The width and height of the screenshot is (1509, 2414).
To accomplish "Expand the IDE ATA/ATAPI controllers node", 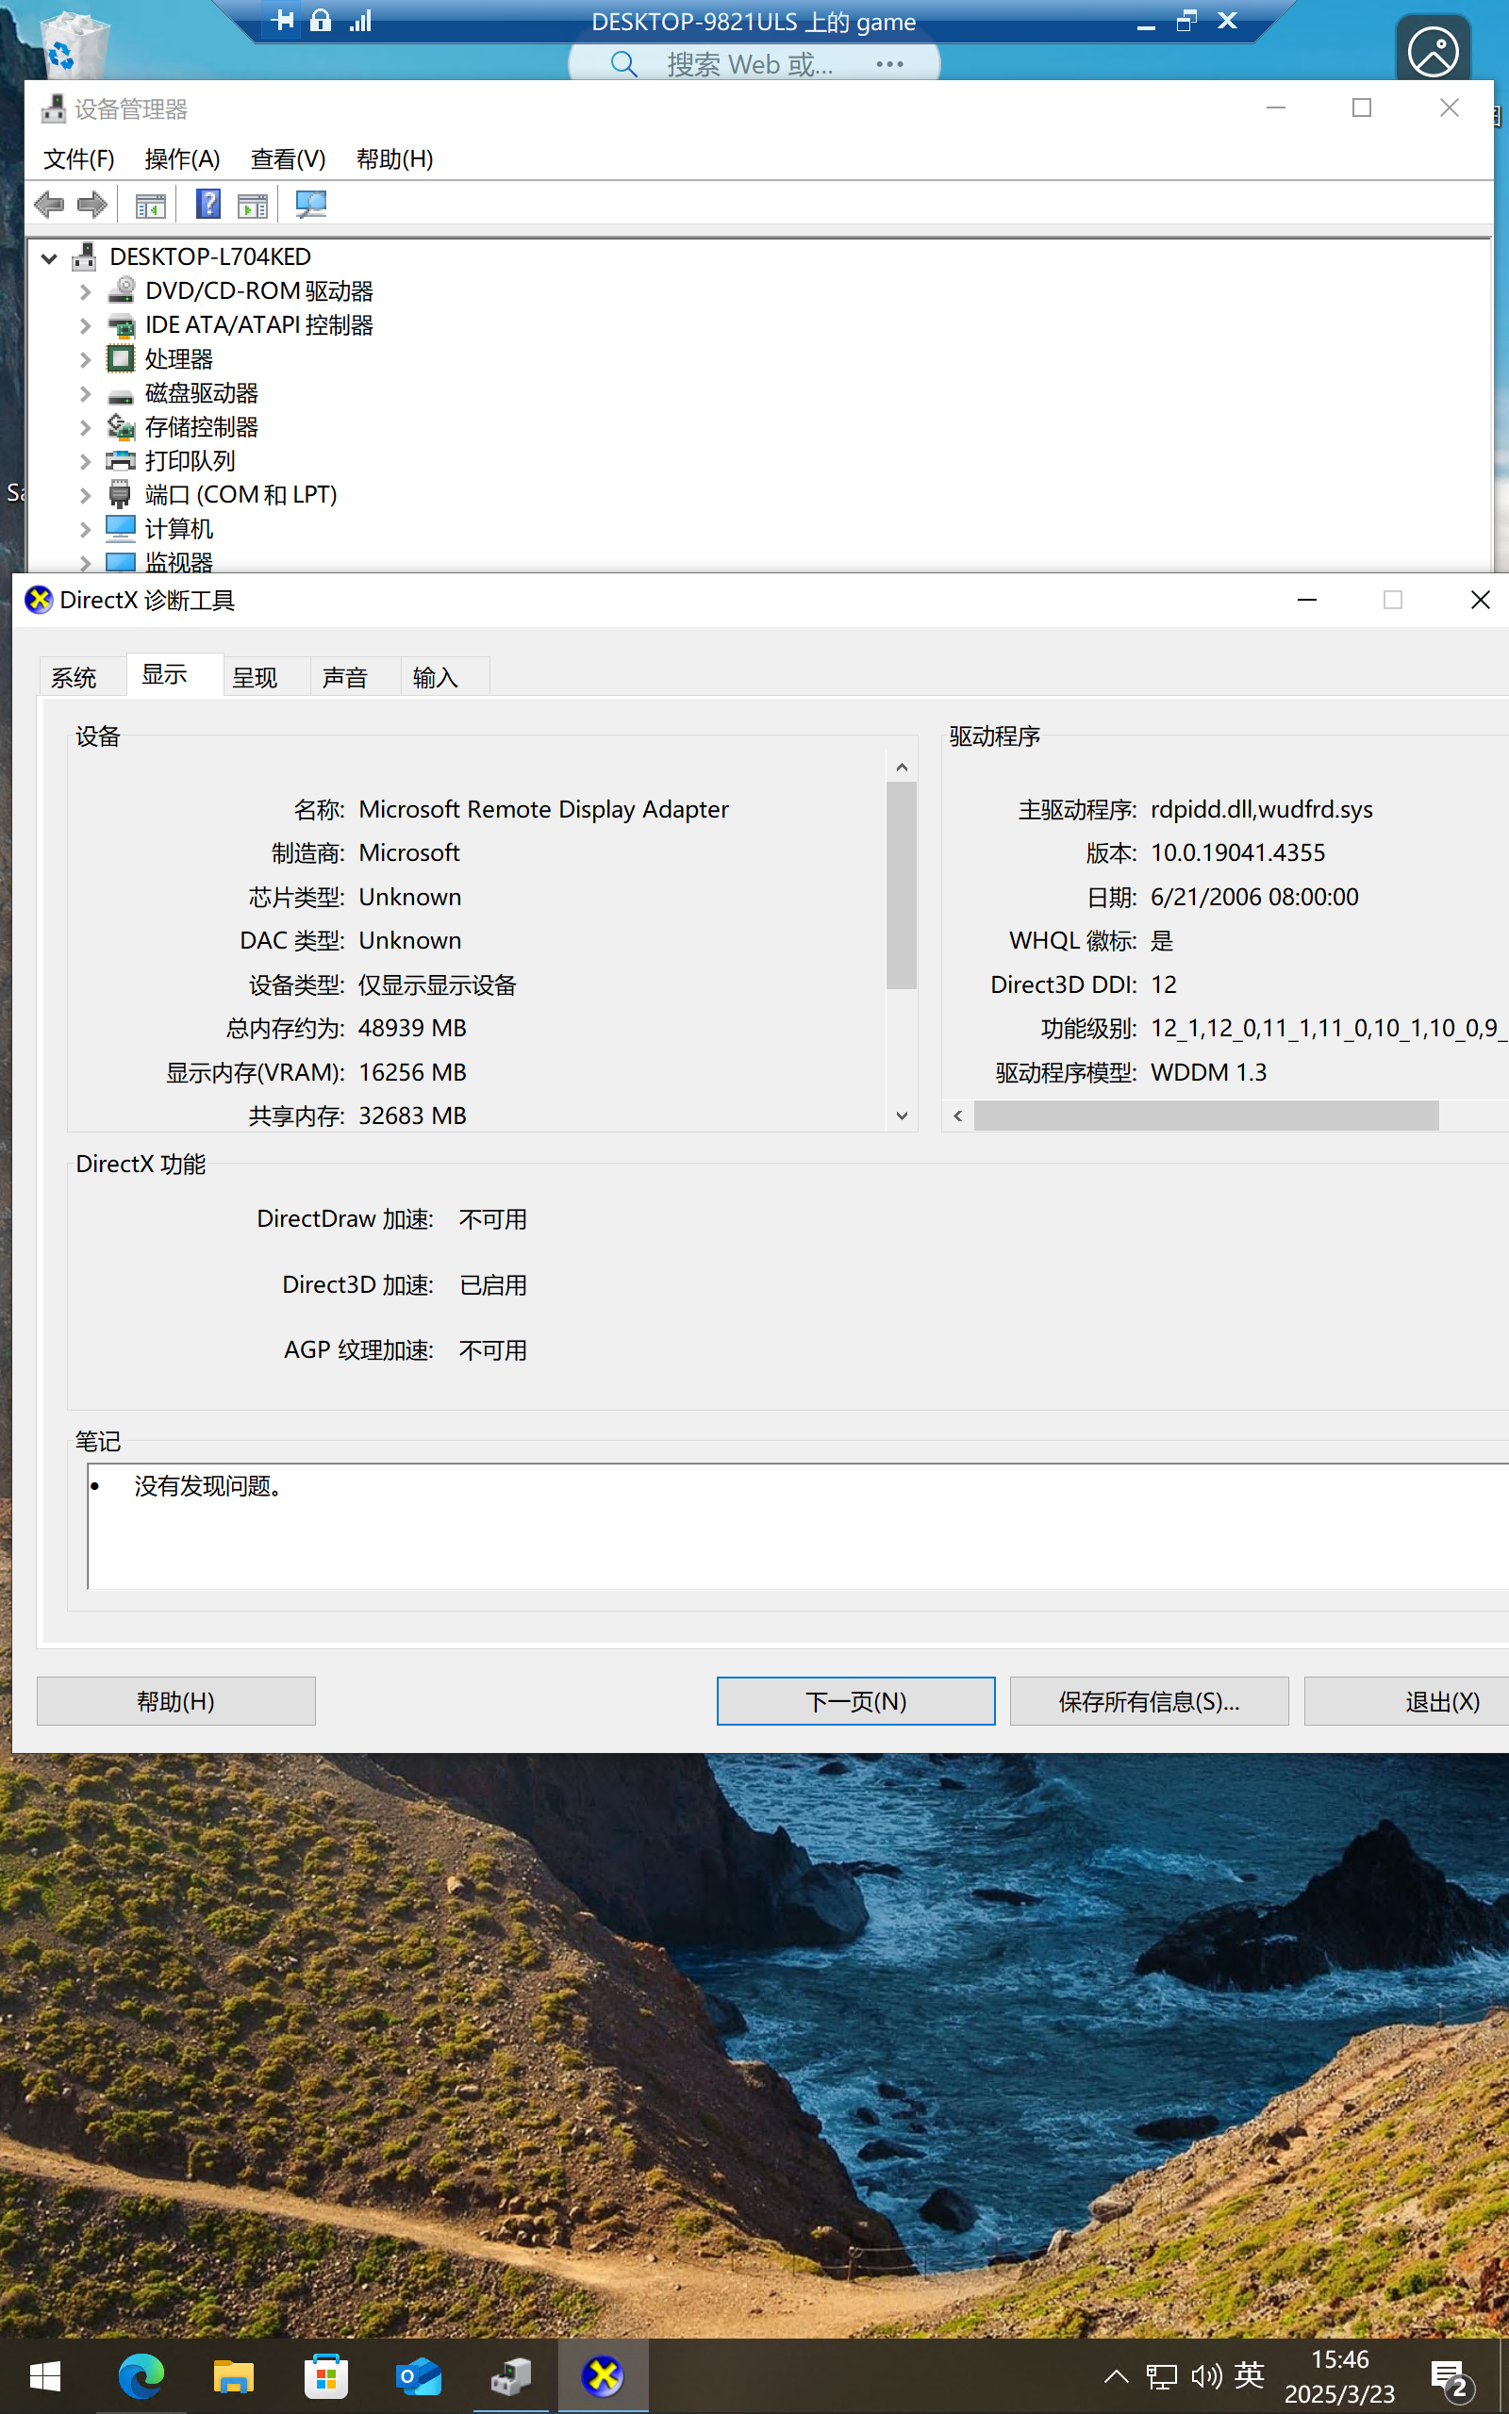I will [86, 325].
